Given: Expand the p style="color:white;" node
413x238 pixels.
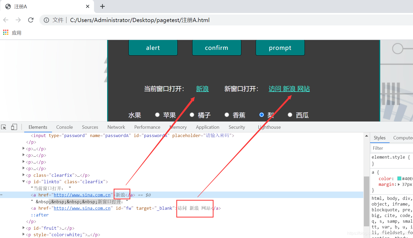Looking at the screenshot, I should click(x=24, y=234).
